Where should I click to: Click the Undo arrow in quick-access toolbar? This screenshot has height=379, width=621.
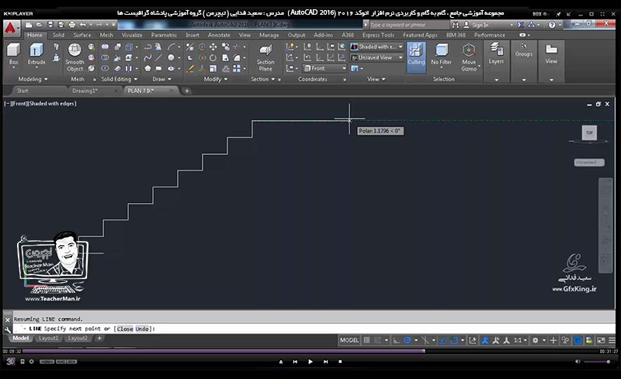(x=83, y=25)
